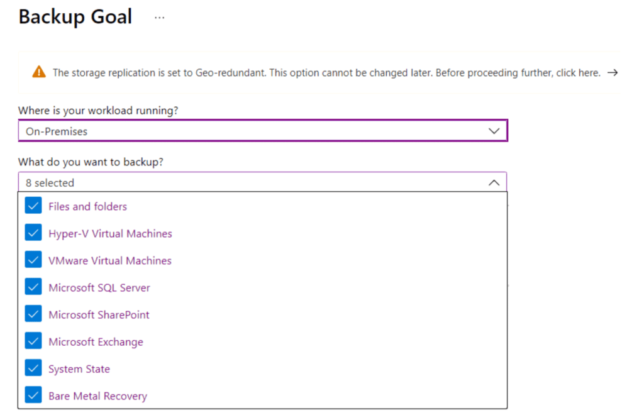The image size is (644, 420).
Task: Click the arrow after the geo-redundant warning
Action: [x=613, y=73]
